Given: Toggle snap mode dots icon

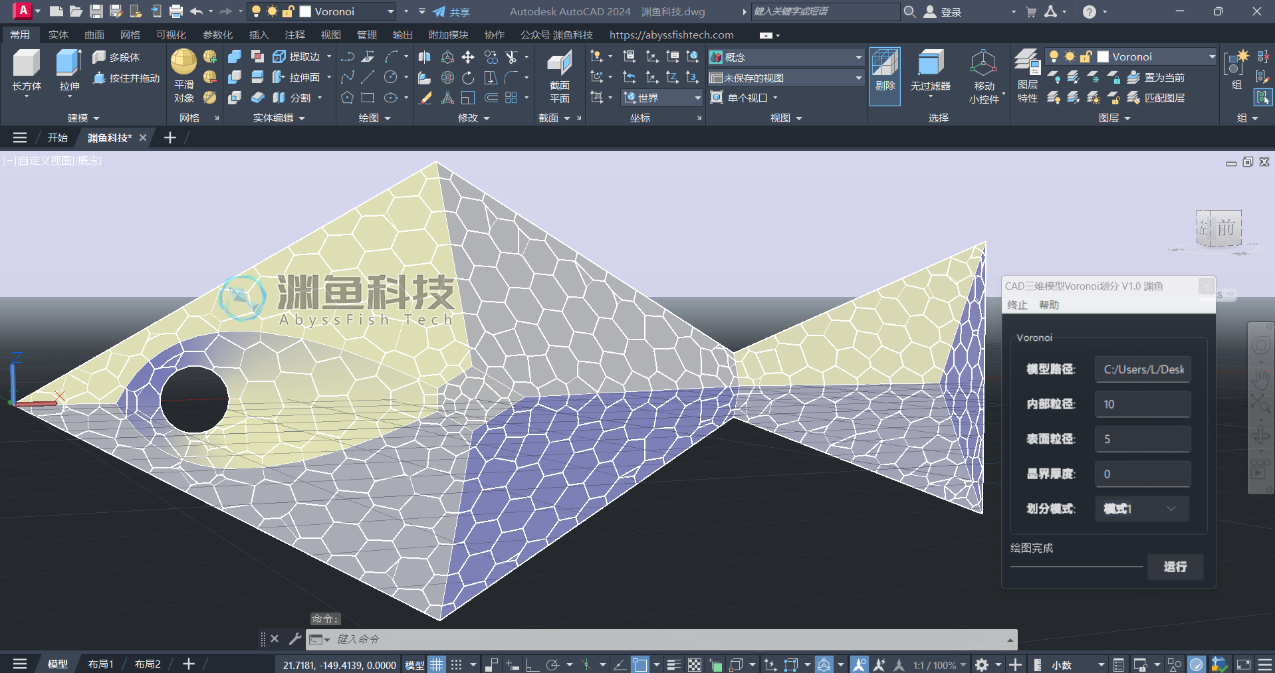Looking at the screenshot, I should [x=456, y=664].
